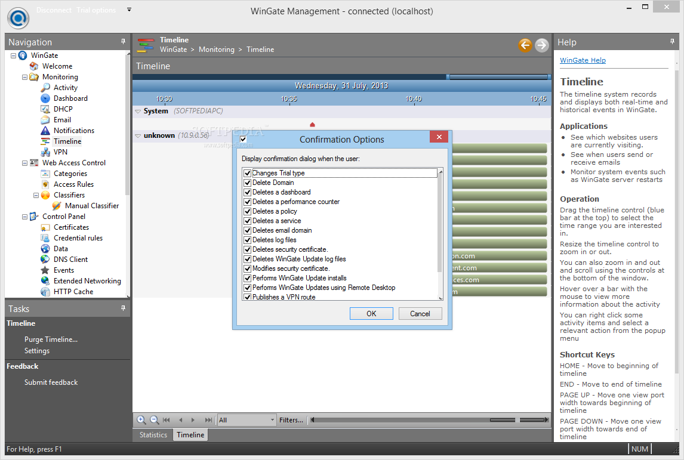Zoom out on the timeline
Viewport: 684px width, 460px height.
(155, 420)
